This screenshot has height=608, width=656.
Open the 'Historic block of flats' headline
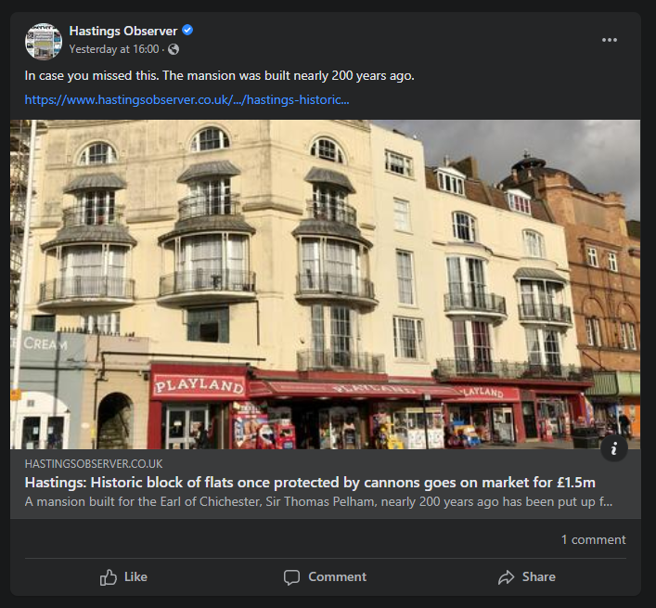(x=309, y=483)
